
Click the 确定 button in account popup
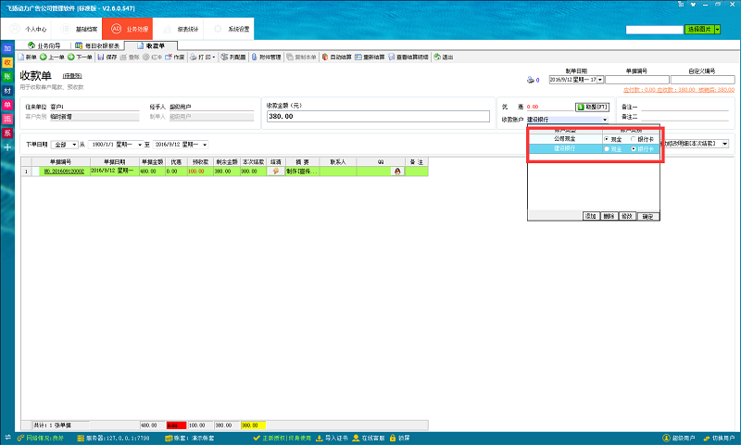(x=648, y=216)
